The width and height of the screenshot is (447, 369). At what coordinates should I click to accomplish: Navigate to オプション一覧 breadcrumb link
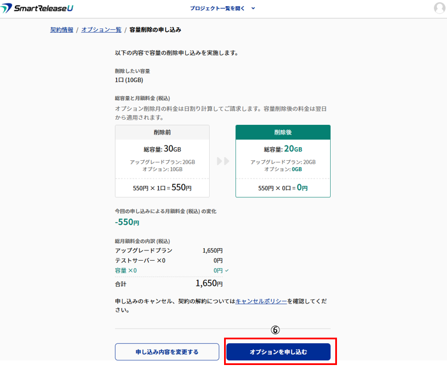(101, 30)
